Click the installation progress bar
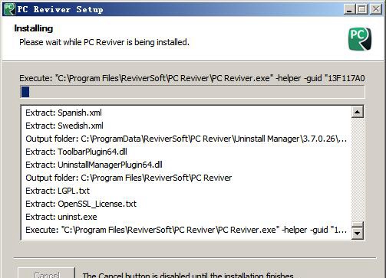This screenshot has height=278, width=386. click(193, 92)
